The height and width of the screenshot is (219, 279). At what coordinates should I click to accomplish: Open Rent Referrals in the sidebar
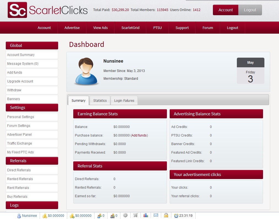pos(32,188)
